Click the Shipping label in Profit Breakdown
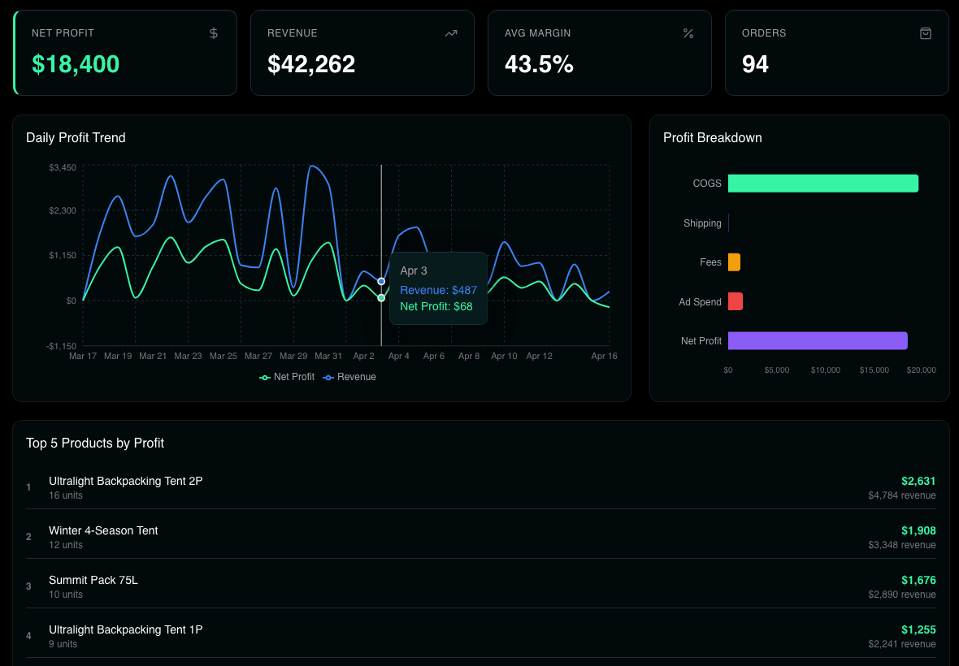This screenshot has width=959, height=666. tap(702, 223)
